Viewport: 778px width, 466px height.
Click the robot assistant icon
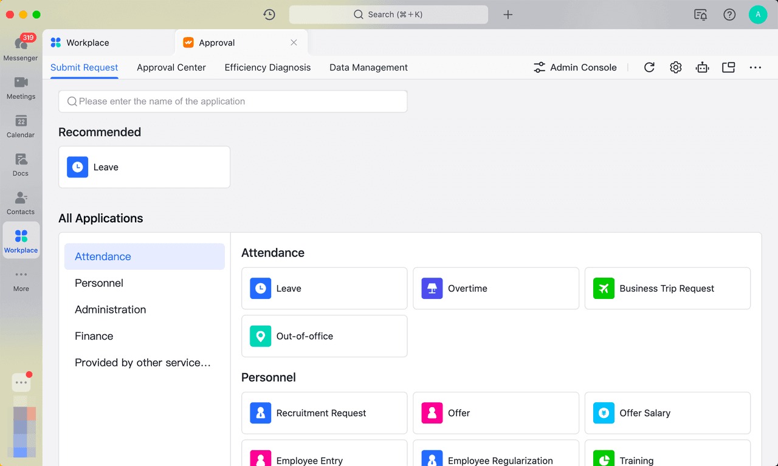pyautogui.click(x=703, y=67)
